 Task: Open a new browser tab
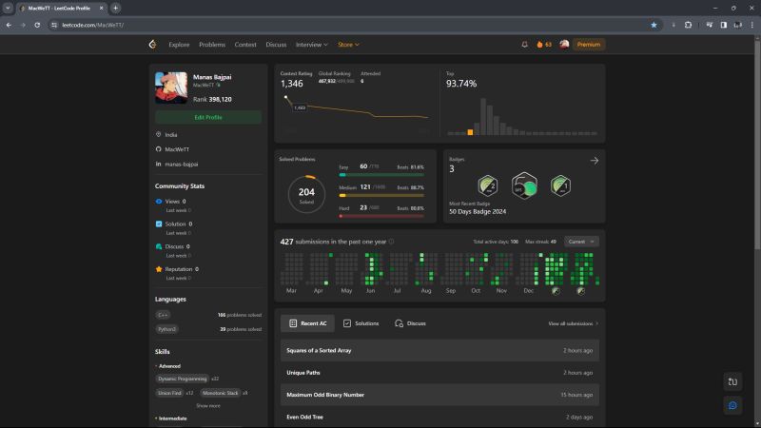click(x=115, y=8)
